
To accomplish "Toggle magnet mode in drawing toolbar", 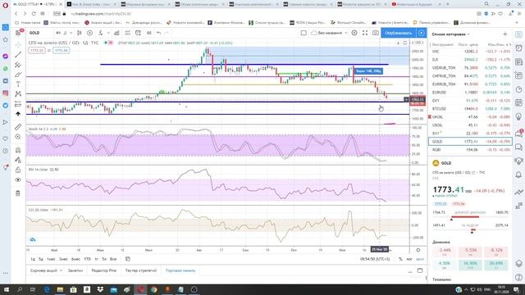I will click(x=18, y=150).
